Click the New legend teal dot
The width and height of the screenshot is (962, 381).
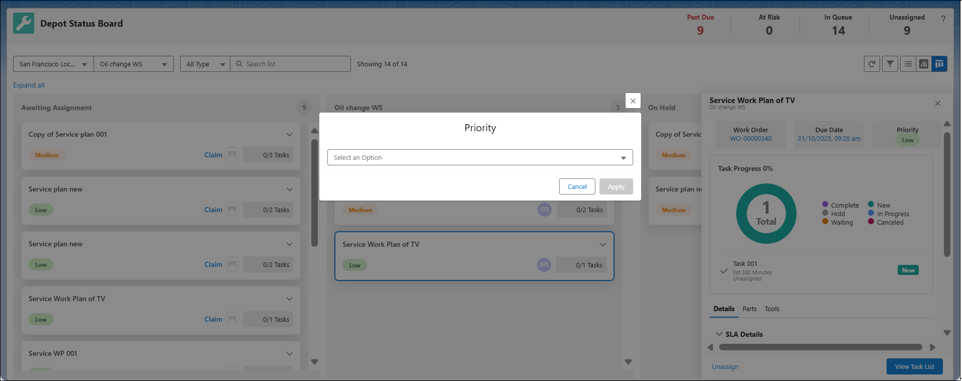click(871, 204)
